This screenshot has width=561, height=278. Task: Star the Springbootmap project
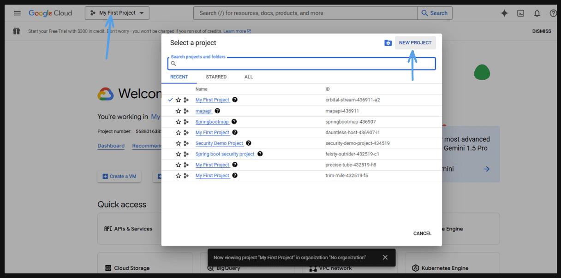(x=178, y=122)
